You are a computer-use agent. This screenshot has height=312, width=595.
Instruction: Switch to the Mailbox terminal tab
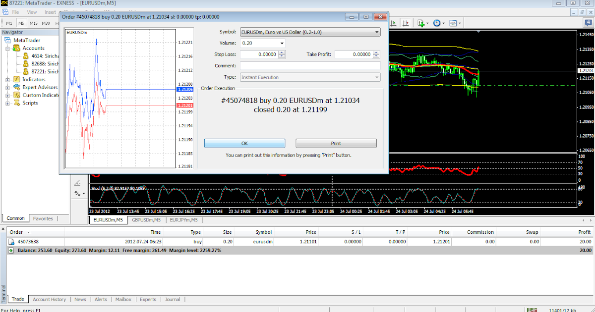[x=123, y=299]
